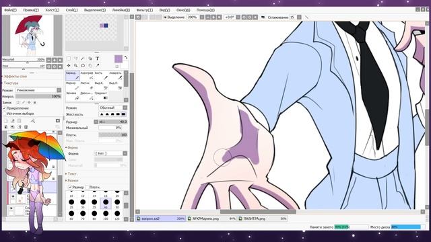Choose the Выд.К. selection pen
Image resolution: width=431 pixels, height=242 pixels.
[101, 85]
